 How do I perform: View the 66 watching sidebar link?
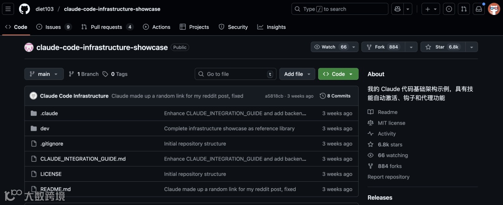[388, 155]
